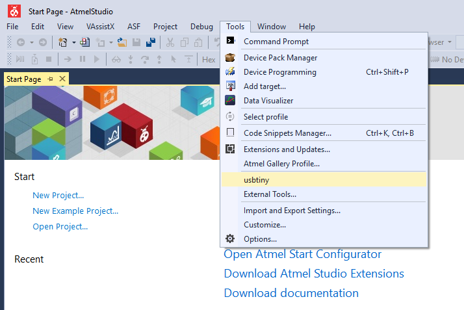This screenshot has width=464, height=310.
Task: Open the Window menu
Action: pos(272,27)
